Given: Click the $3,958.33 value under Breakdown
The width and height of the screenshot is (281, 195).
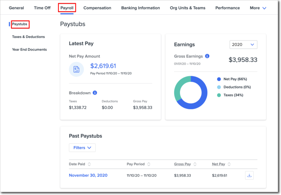Looking at the screenshot, I should [x=142, y=108].
